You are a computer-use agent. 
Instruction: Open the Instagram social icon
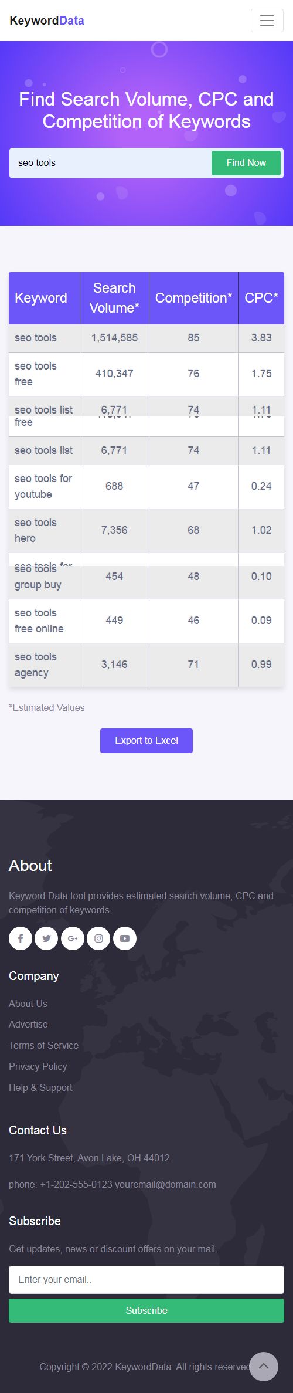pos(98,938)
